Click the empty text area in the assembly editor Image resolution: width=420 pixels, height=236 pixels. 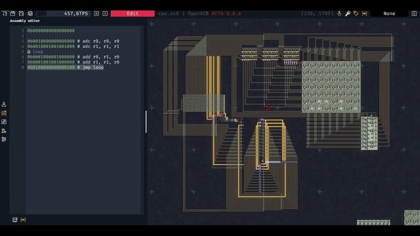(83, 142)
